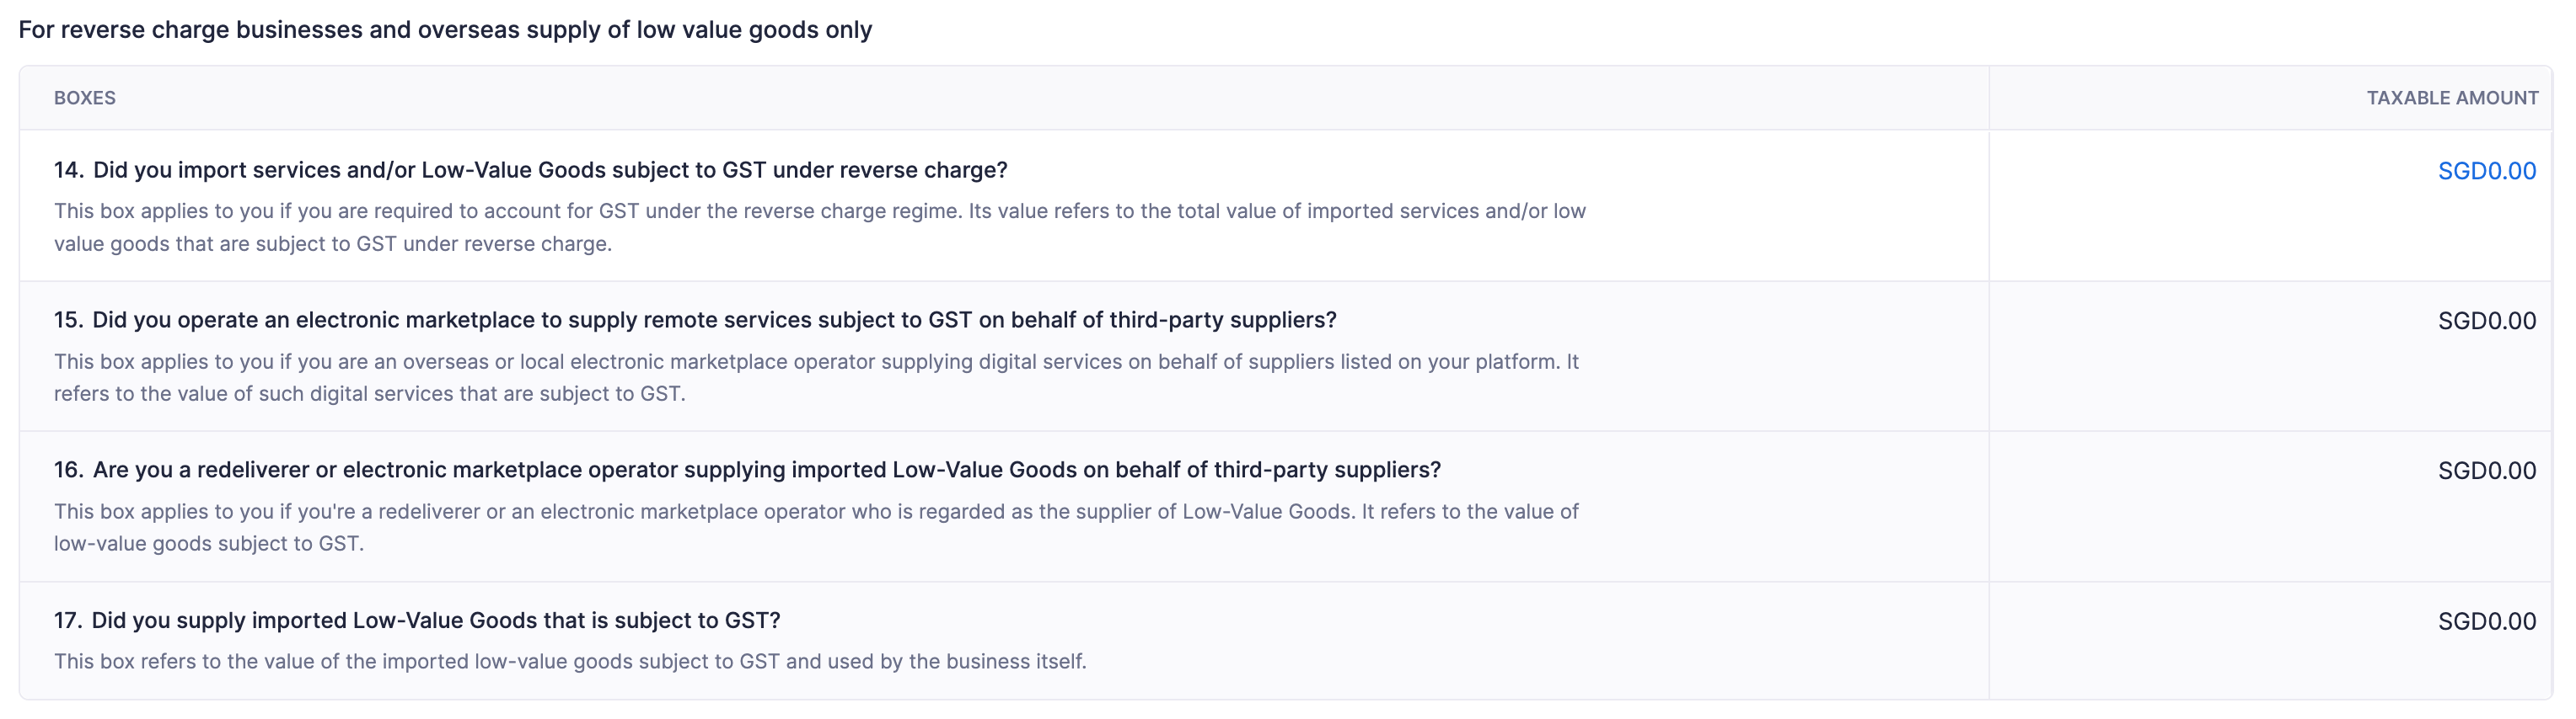This screenshot has height=719, width=2576.
Task: Click the box 17 imported Low-Value Goods question
Action: click(x=436, y=620)
